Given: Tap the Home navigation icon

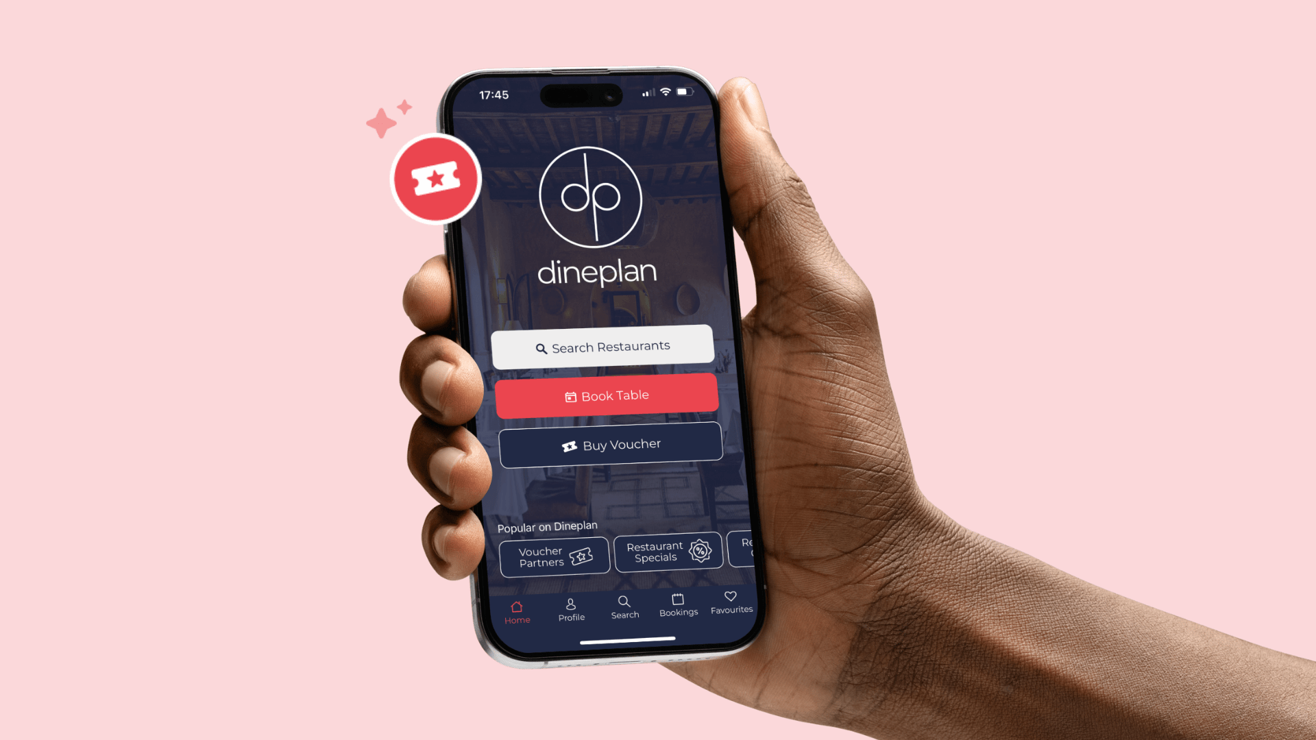Looking at the screenshot, I should (x=517, y=606).
